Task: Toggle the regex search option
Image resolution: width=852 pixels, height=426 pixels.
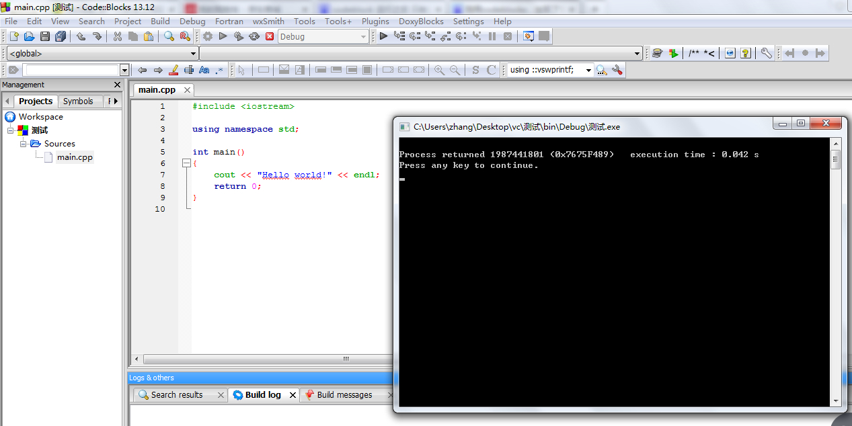Action: click(219, 70)
